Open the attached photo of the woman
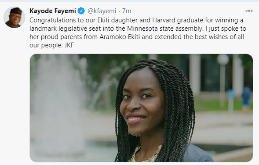 point(141,108)
